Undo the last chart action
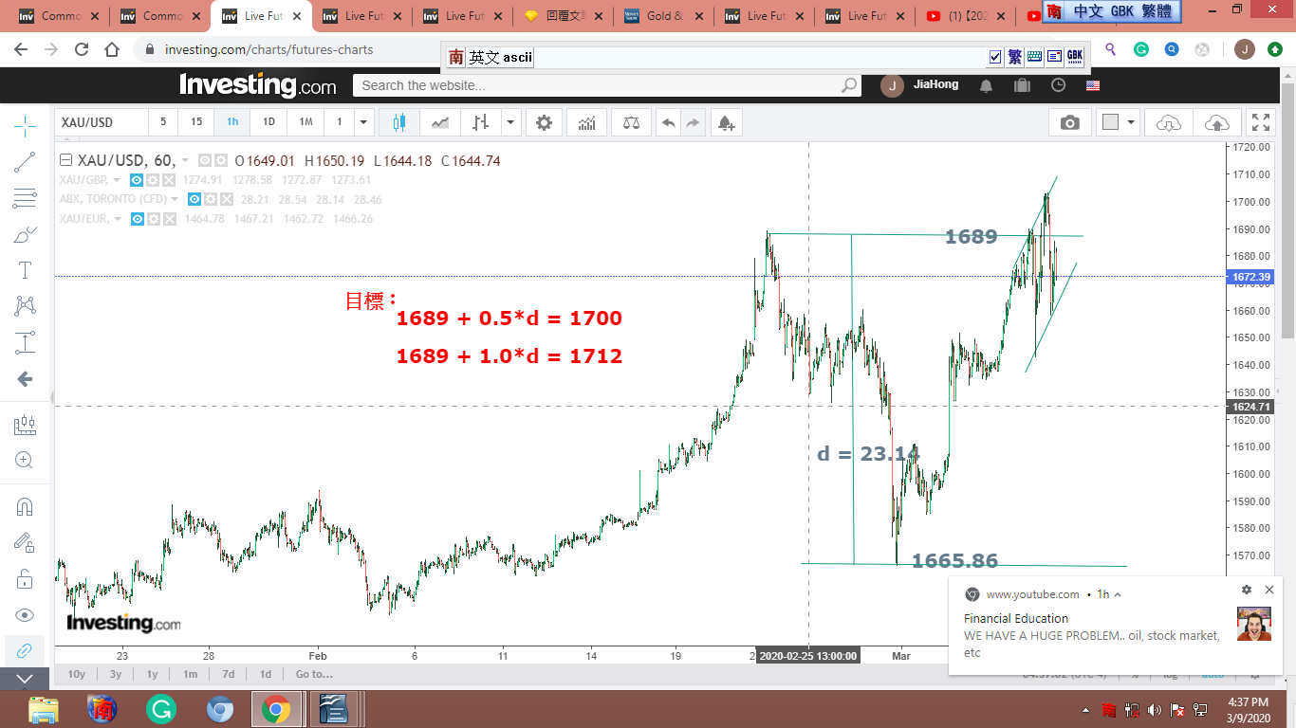 tap(669, 122)
